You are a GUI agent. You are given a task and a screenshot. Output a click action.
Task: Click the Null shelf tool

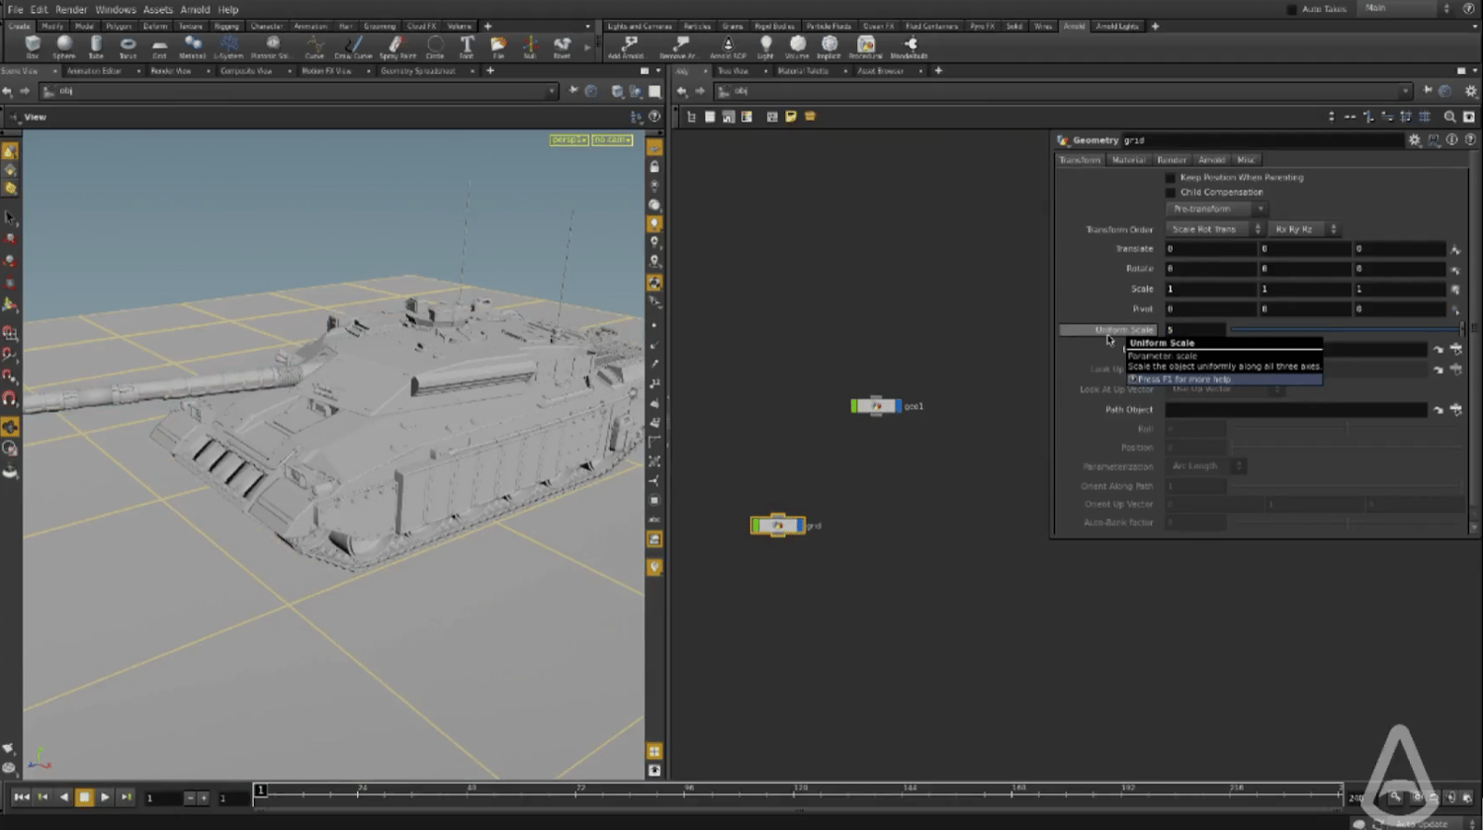pos(529,45)
